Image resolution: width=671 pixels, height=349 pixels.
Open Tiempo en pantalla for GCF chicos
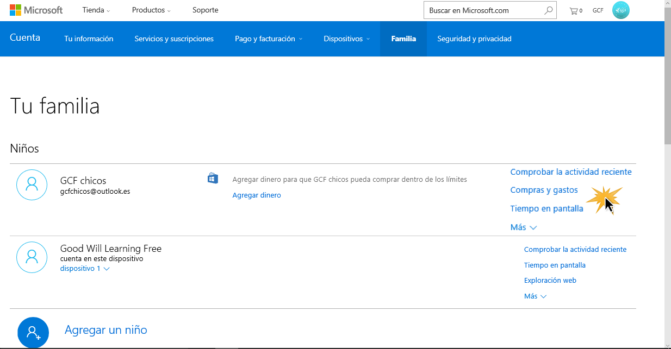pyautogui.click(x=546, y=208)
